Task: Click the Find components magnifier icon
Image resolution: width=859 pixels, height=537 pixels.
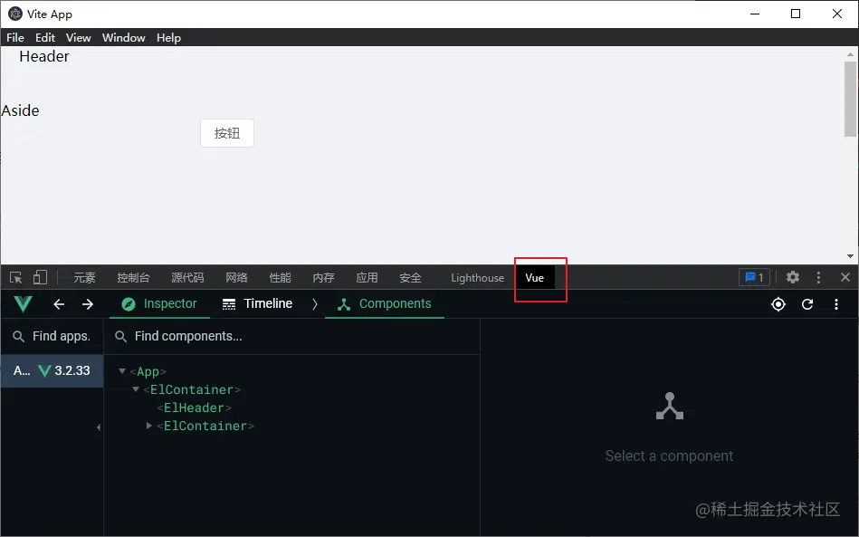Action: pyautogui.click(x=120, y=337)
